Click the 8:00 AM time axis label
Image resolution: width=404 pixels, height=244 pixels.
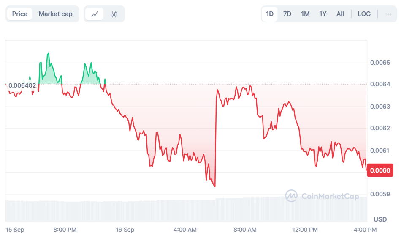click(245, 230)
